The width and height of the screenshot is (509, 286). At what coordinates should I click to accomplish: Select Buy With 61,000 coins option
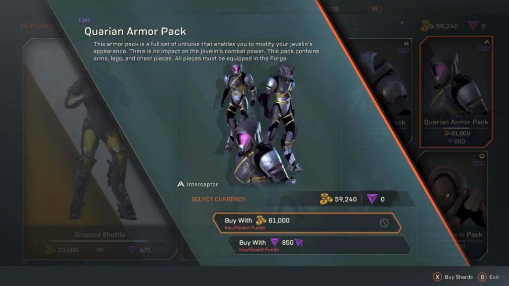[307, 223]
